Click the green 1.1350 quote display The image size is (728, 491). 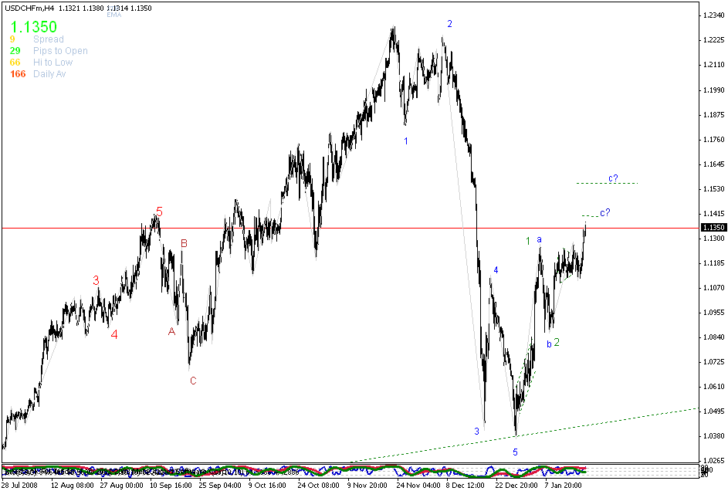coord(32,27)
